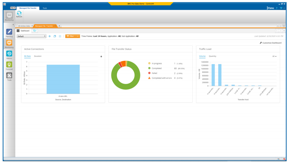Viewport: 289px width, 163px height.
Task: Click the Refresh icon in the ribbon
Action: [19, 14]
